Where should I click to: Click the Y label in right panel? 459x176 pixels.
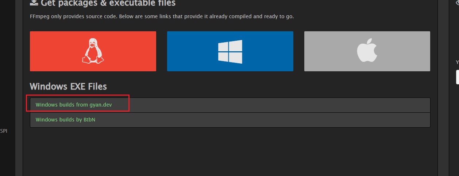[x=457, y=62]
